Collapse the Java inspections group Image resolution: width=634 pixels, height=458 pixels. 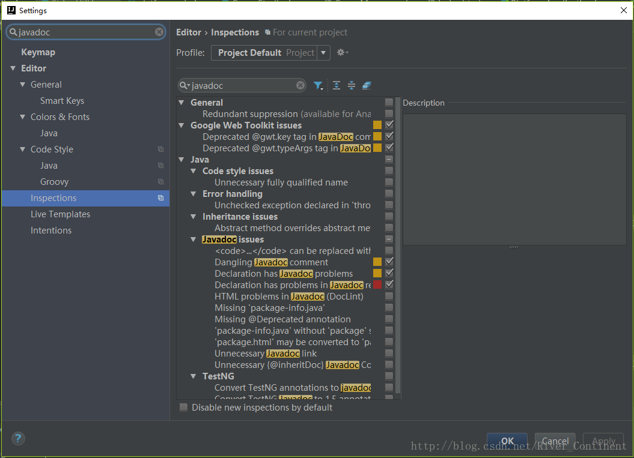coord(181,160)
